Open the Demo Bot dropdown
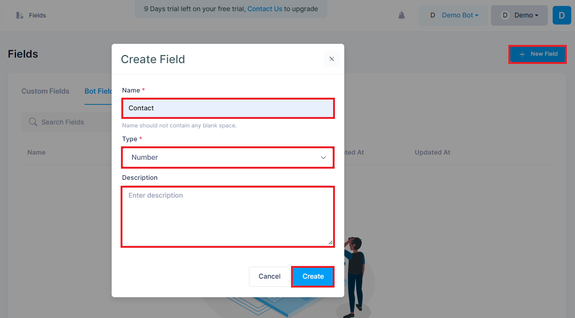Screen dimensions: 575x318 point(453,15)
